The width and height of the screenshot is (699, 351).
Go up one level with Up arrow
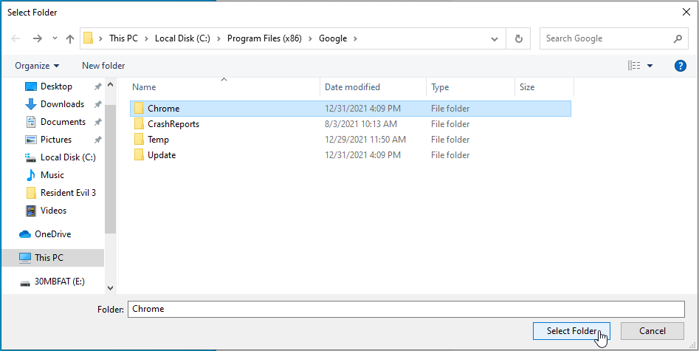click(x=70, y=38)
